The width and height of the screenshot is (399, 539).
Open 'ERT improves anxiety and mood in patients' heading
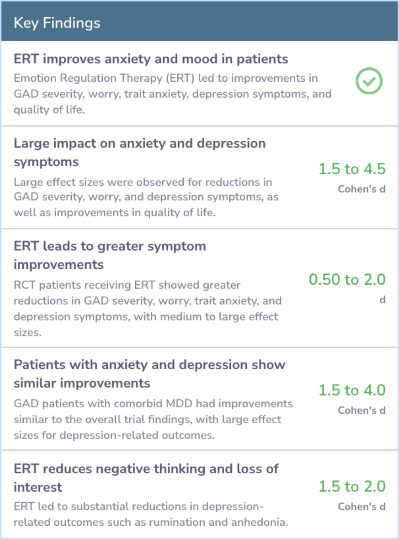151,59
